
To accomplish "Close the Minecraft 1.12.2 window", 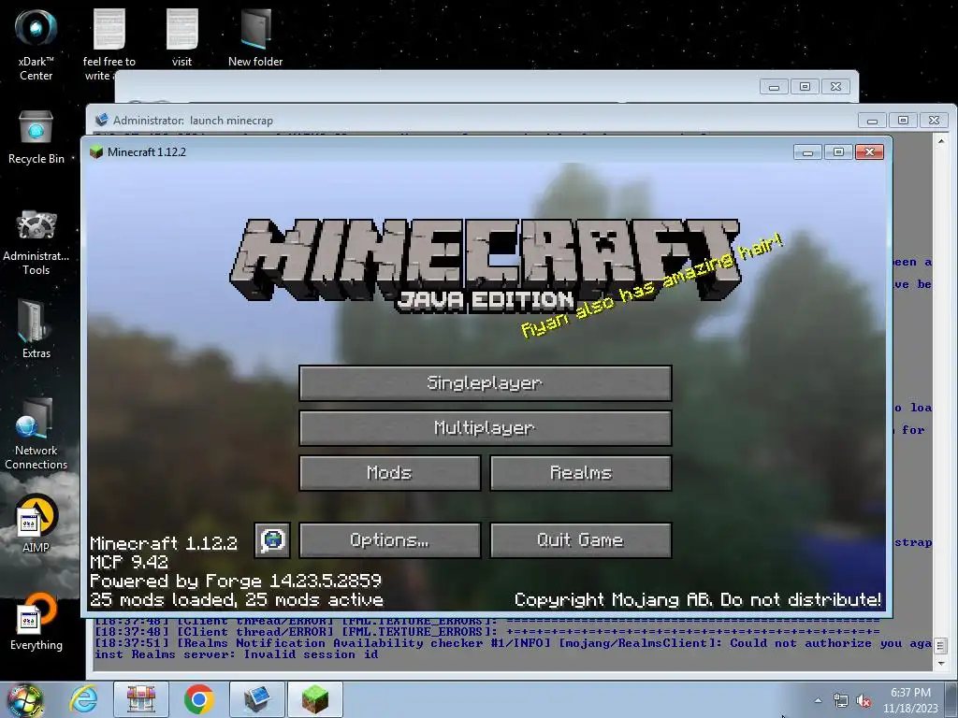I will (869, 152).
